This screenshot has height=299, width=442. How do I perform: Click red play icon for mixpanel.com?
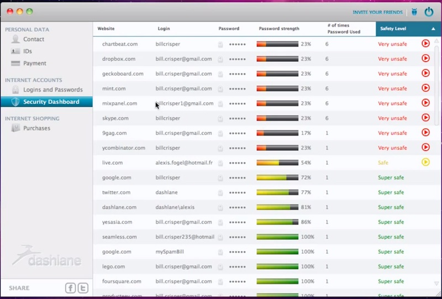425,103
